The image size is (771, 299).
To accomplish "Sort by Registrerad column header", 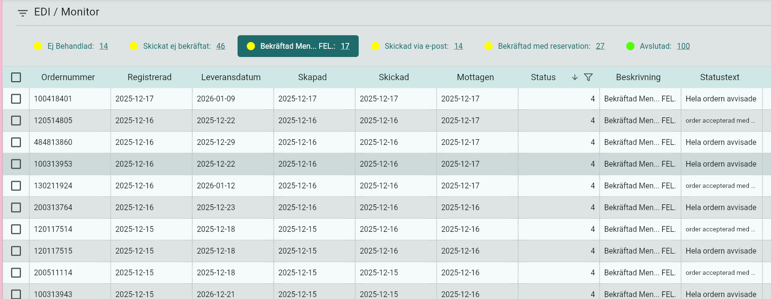I will [x=150, y=77].
